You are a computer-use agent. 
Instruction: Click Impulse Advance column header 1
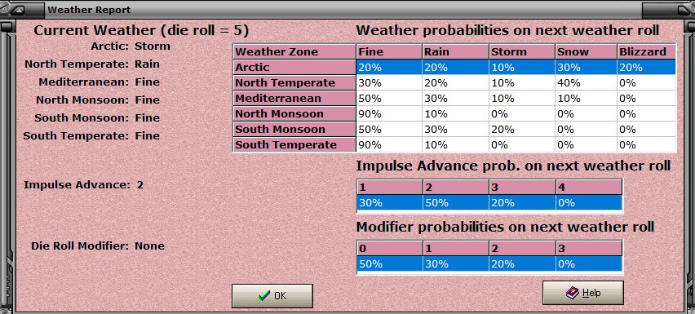[x=390, y=188]
